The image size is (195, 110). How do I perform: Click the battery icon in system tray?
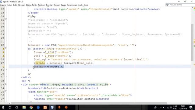(x=164, y=108)
